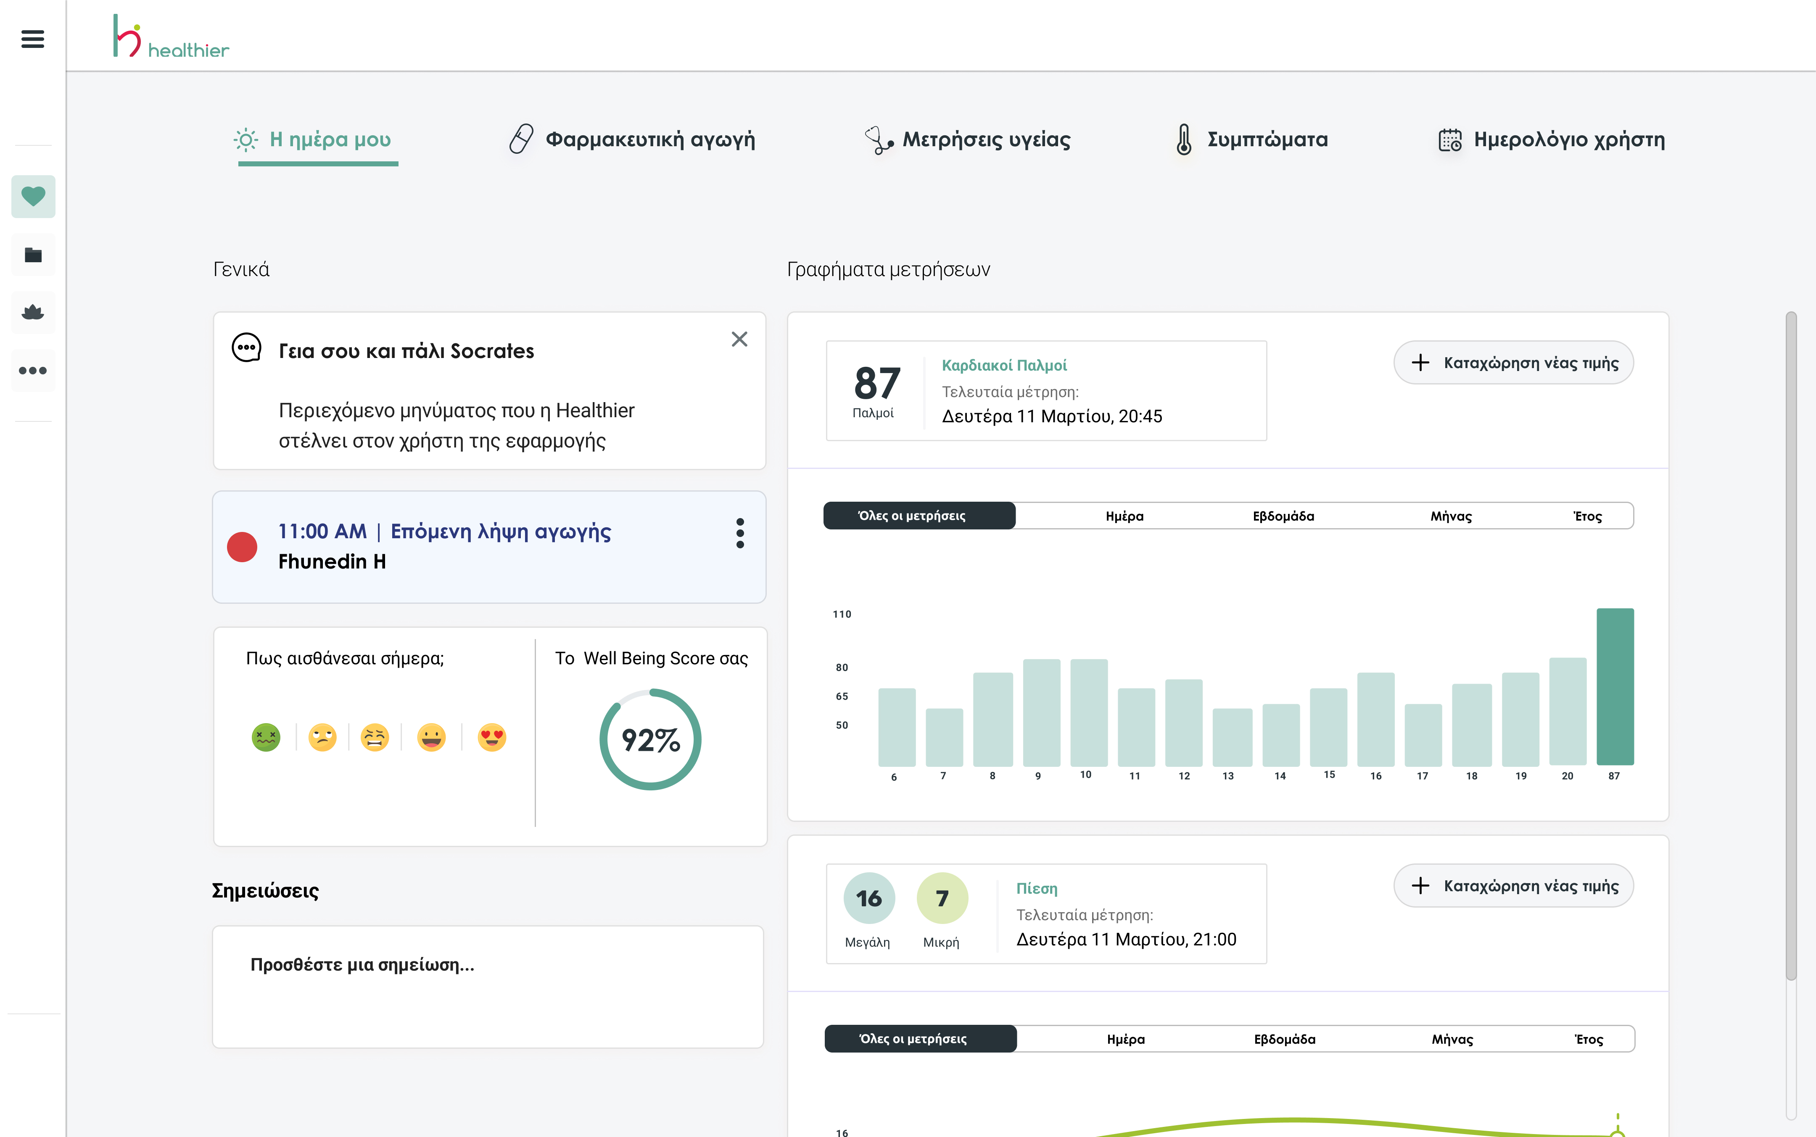The image size is (1816, 1137).
Task: Click the 92% Well Being Score ring
Action: click(651, 740)
